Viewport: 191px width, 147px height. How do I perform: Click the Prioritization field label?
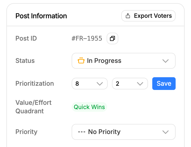(34, 84)
